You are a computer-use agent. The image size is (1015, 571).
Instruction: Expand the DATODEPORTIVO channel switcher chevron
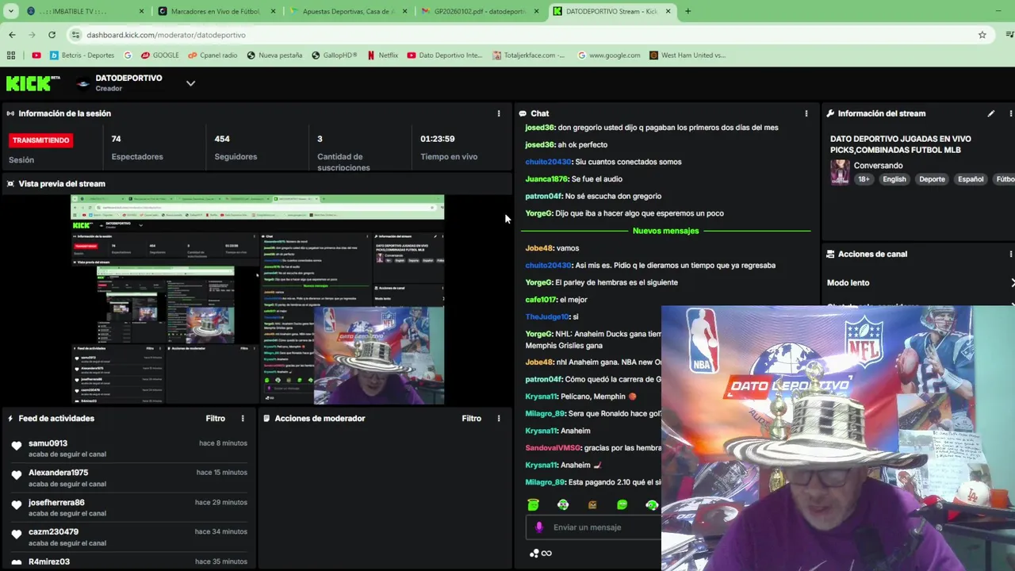190,83
